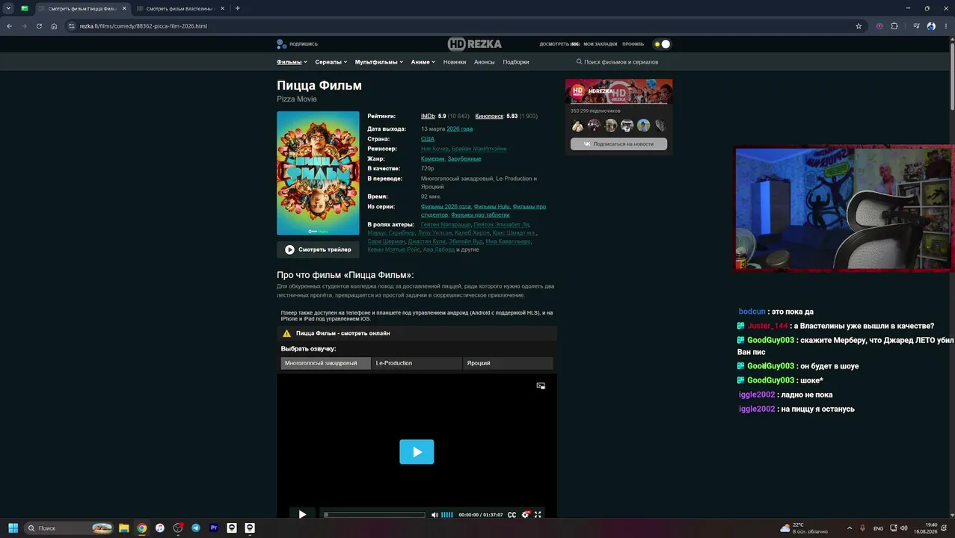Open subtitles via the CC icon
The width and height of the screenshot is (955, 538).
[x=512, y=515]
